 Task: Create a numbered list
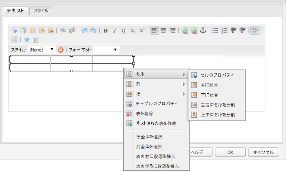coord(224,30)
